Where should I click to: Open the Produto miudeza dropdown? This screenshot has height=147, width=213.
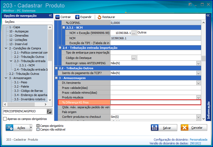198,97
